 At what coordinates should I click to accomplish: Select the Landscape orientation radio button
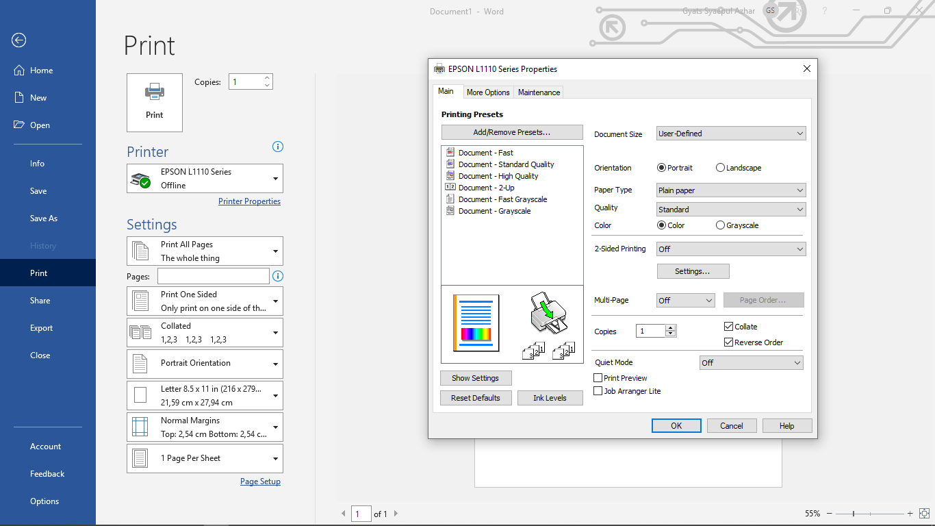[720, 168]
